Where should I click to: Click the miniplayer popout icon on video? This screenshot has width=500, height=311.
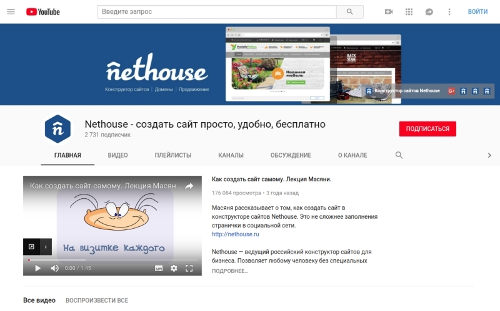tap(31, 246)
